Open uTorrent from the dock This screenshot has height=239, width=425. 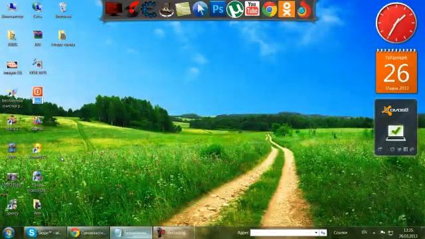click(x=234, y=9)
